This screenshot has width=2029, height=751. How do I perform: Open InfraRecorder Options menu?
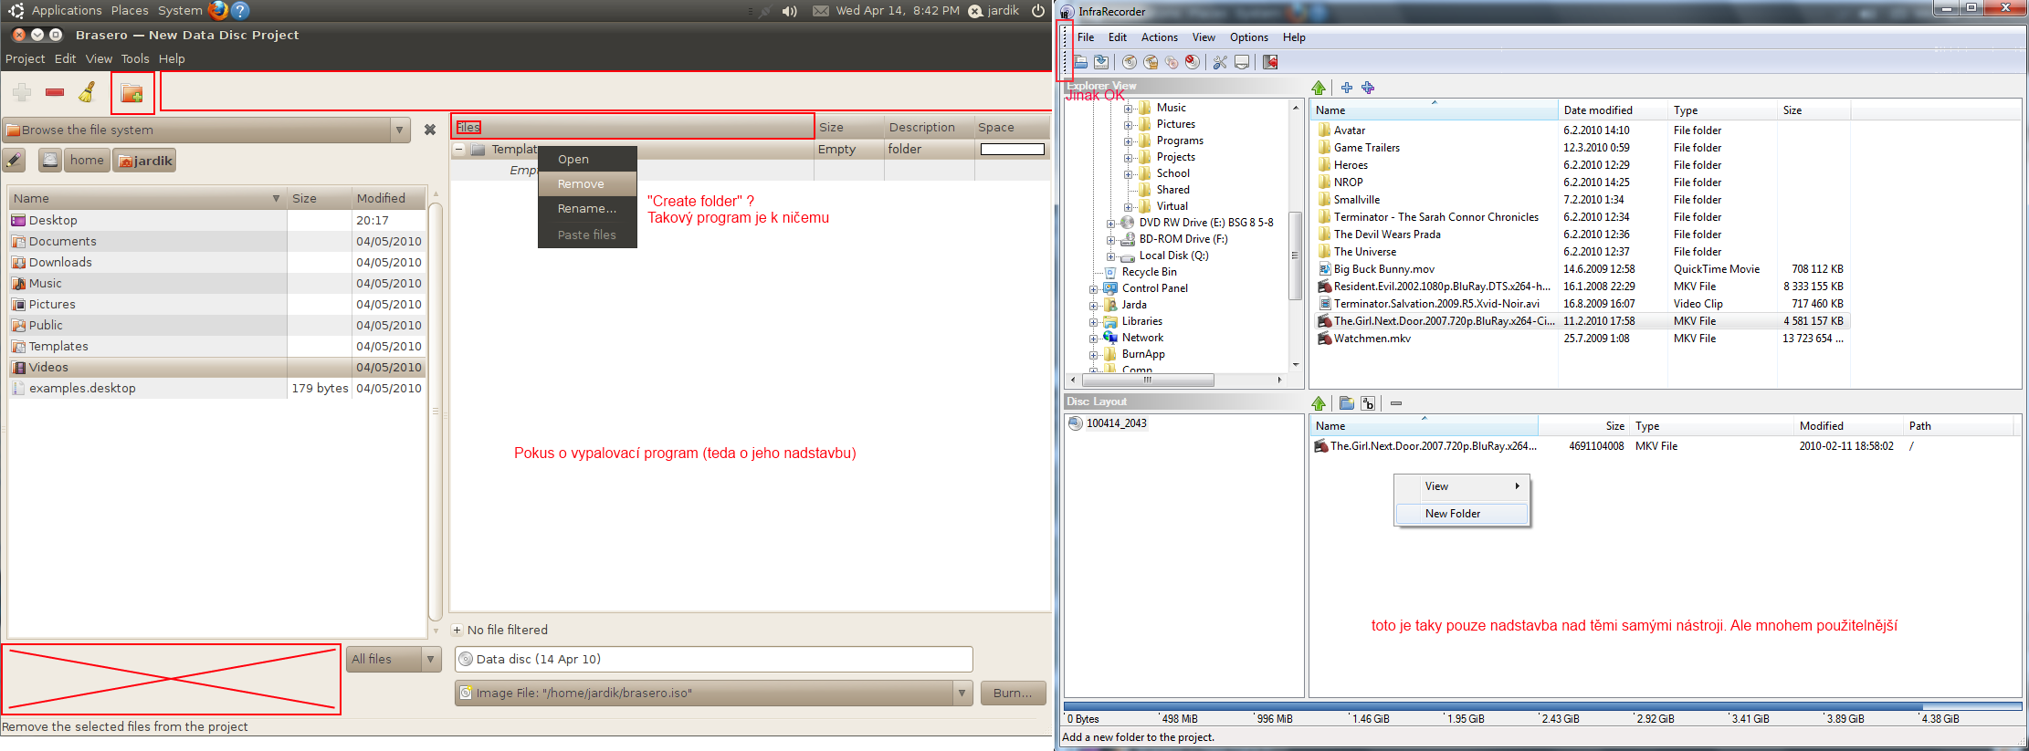click(x=1248, y=37)
